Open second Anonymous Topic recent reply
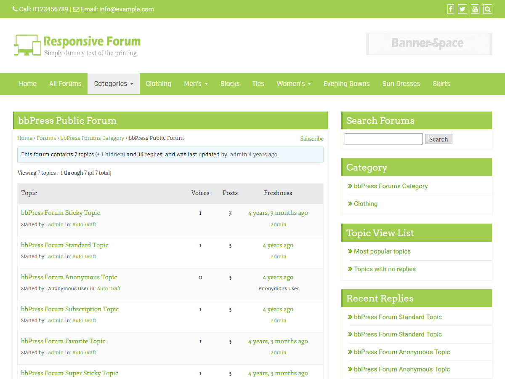The image size is (505, 379). coord(402,369)
